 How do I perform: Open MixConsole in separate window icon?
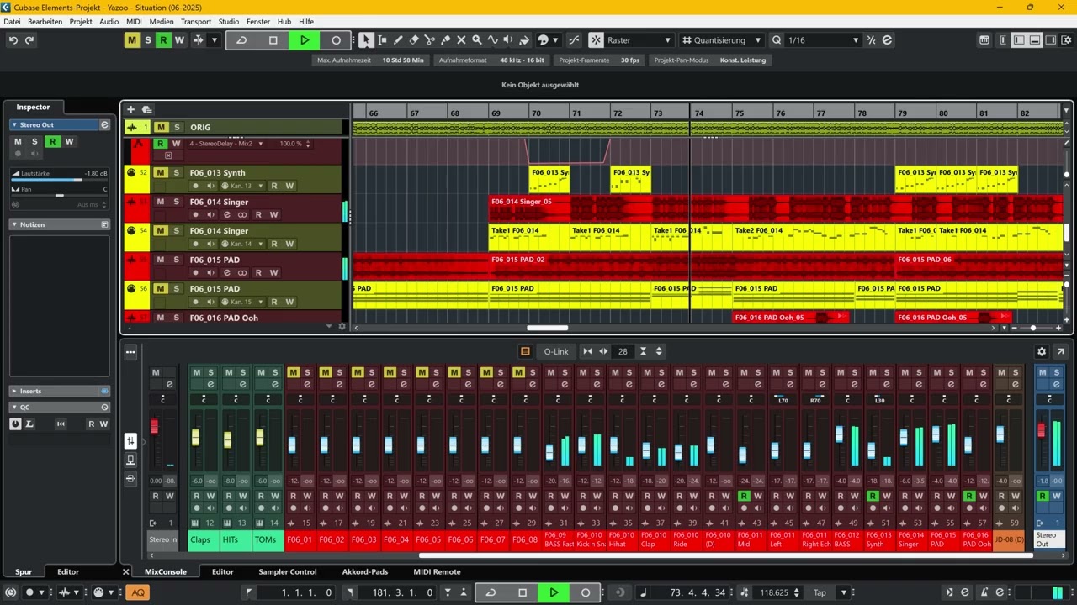tap(1060, 351)
